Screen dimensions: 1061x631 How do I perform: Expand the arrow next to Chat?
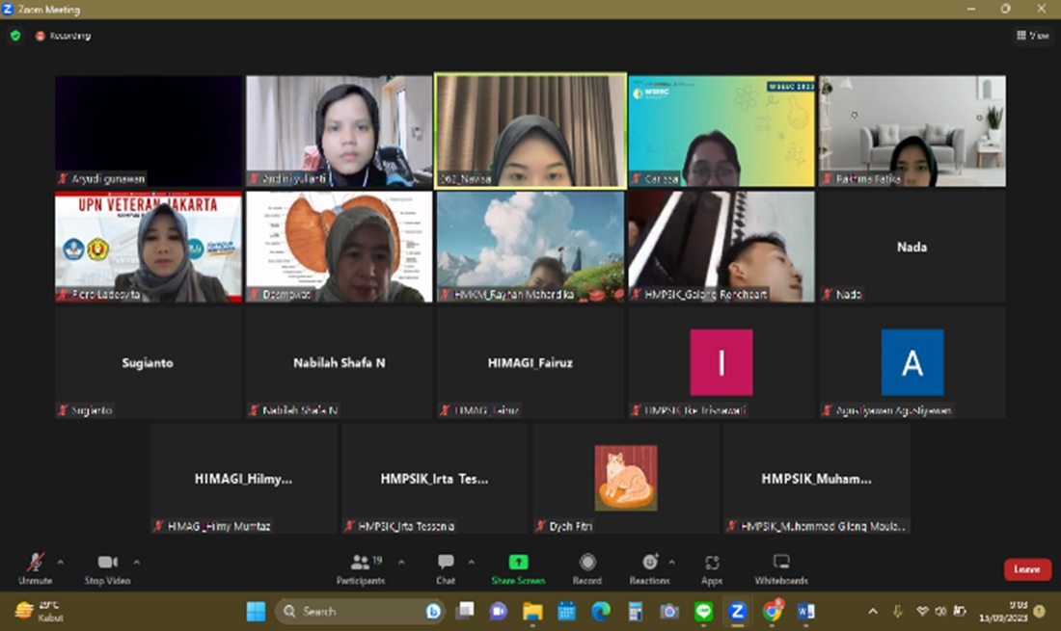point(471,561)
